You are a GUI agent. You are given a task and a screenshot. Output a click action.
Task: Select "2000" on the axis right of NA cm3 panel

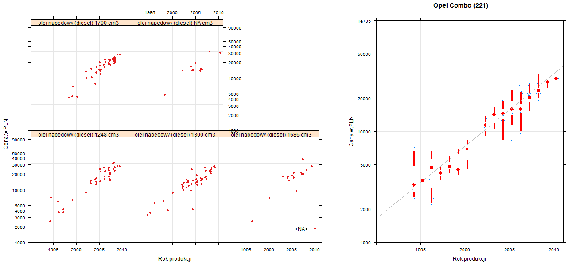pyautogui.click(x=234, y=115)
